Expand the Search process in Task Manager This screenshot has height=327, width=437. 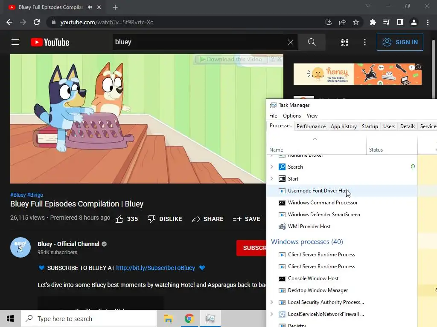coord(272,167)
